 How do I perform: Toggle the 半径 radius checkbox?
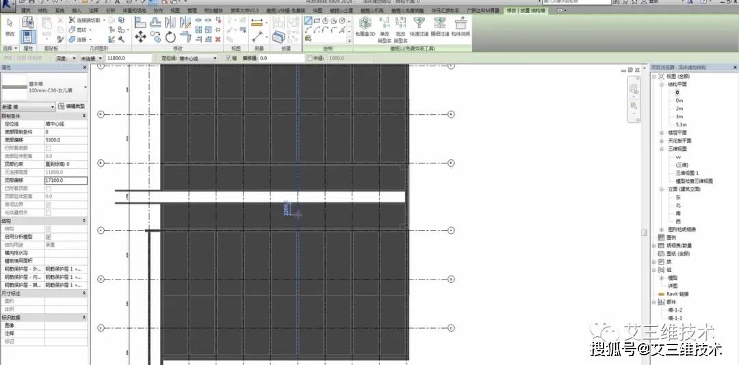310,58
